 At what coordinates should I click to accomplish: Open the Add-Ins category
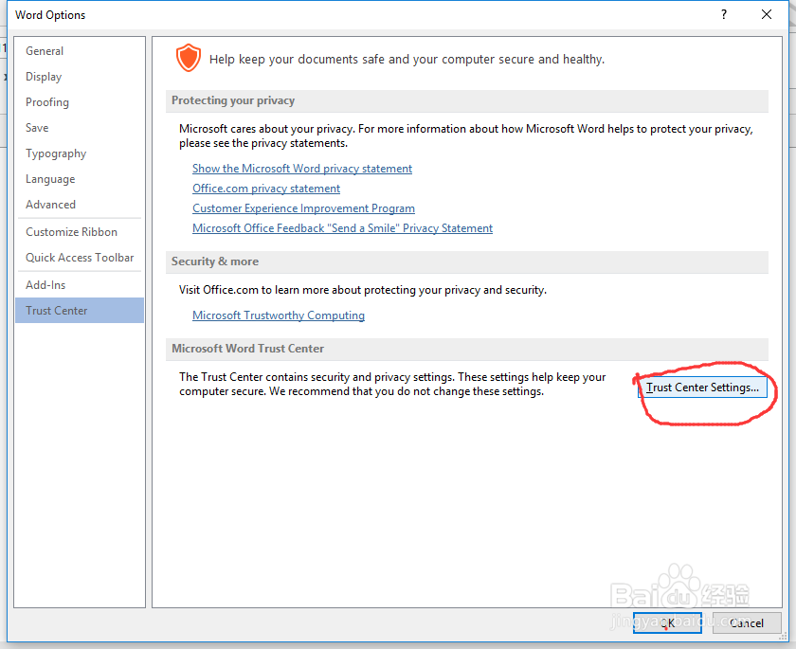coord(80,284)
